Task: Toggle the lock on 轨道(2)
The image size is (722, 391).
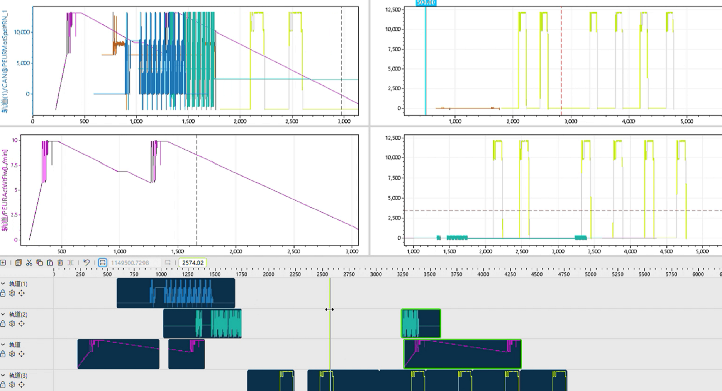Action: pyautogui.click(x=3, y=324)
